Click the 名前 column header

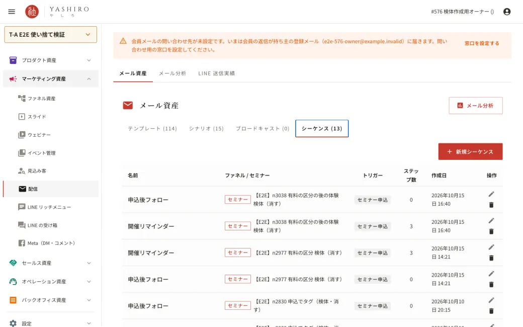pyautogui.click(x=133, y=175)
